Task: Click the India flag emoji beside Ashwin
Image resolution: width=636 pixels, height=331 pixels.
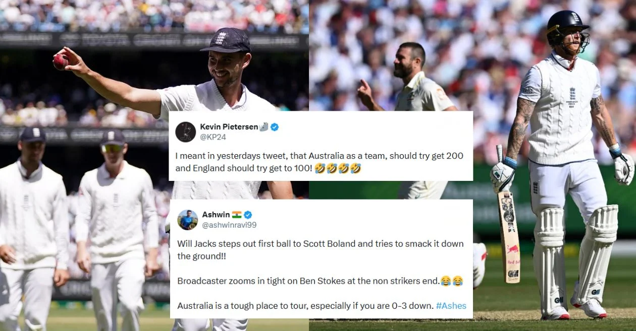Action: click(237, 215)
